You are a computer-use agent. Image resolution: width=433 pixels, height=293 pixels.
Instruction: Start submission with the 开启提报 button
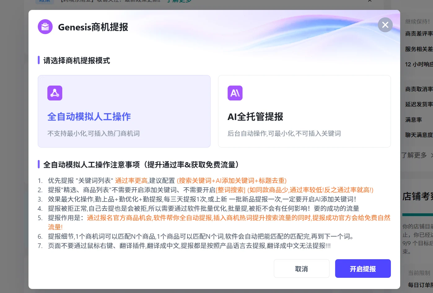click(363, 269)
